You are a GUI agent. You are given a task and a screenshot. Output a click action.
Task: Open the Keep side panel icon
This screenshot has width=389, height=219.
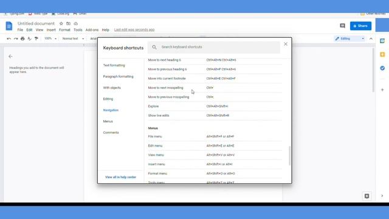(x=382, y=54)
